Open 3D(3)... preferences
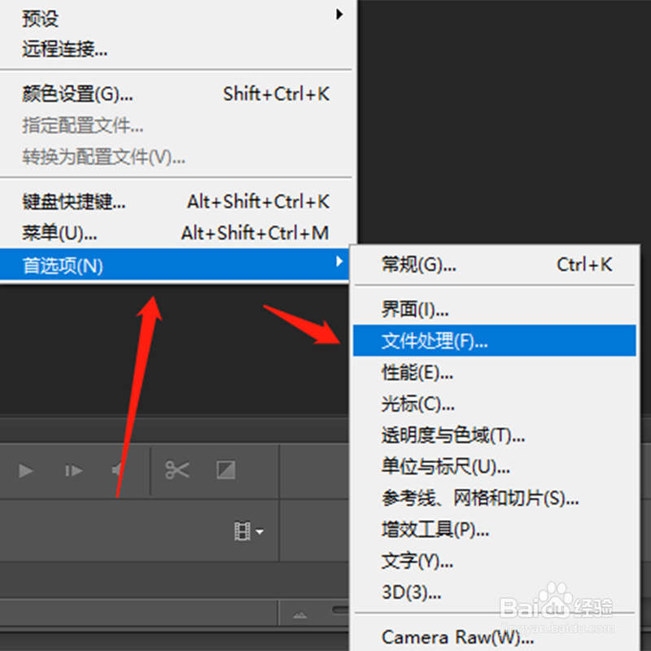The image size is (651, 651). click(494, 592)
